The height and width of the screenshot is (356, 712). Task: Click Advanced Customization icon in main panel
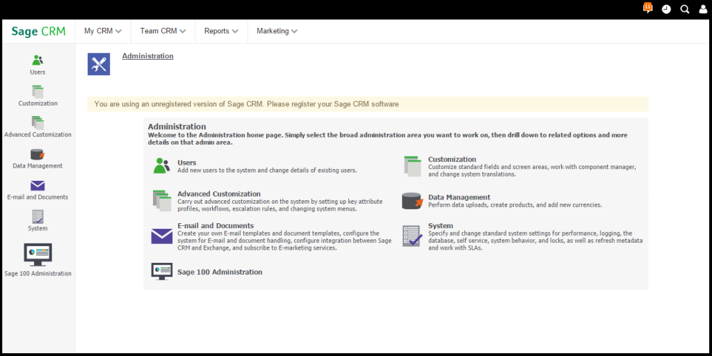click(x=162, y=201)
